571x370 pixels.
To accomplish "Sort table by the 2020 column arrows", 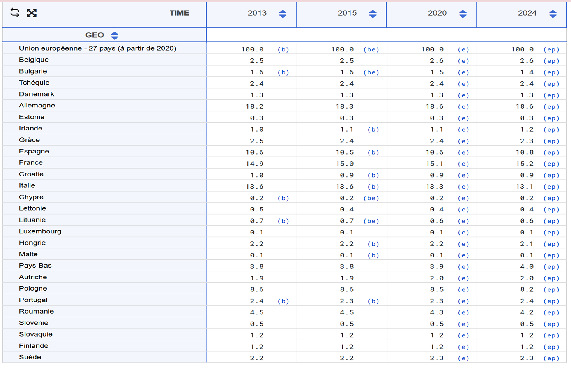I will click(463, 14).
